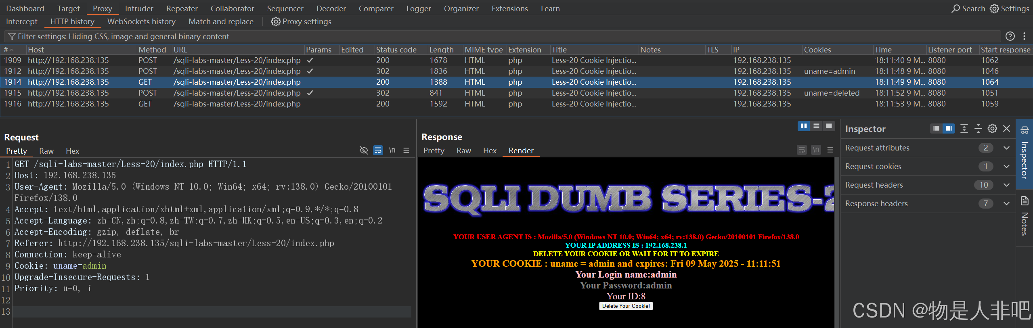Sort the table by Time column
Viewport: 1033px width, 328px height.
click(x=899, y=50)
